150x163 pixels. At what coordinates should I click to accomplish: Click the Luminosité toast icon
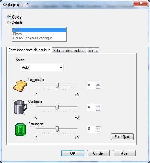pos(20,86)
